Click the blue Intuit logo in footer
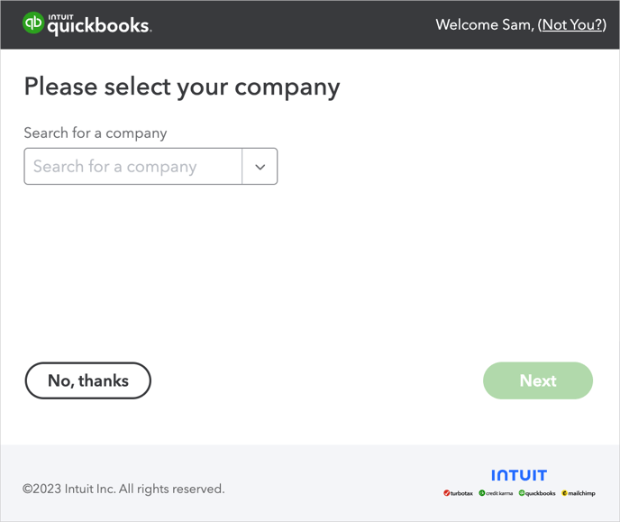The height and width of the screenshot is (522, 620). (519, 475)
